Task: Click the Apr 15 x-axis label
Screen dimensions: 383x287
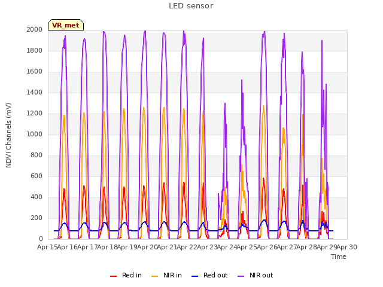Action: click(47, 247)
